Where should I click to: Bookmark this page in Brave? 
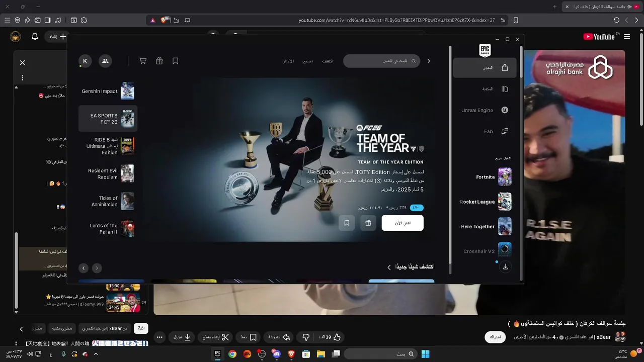tap(516, 20)
